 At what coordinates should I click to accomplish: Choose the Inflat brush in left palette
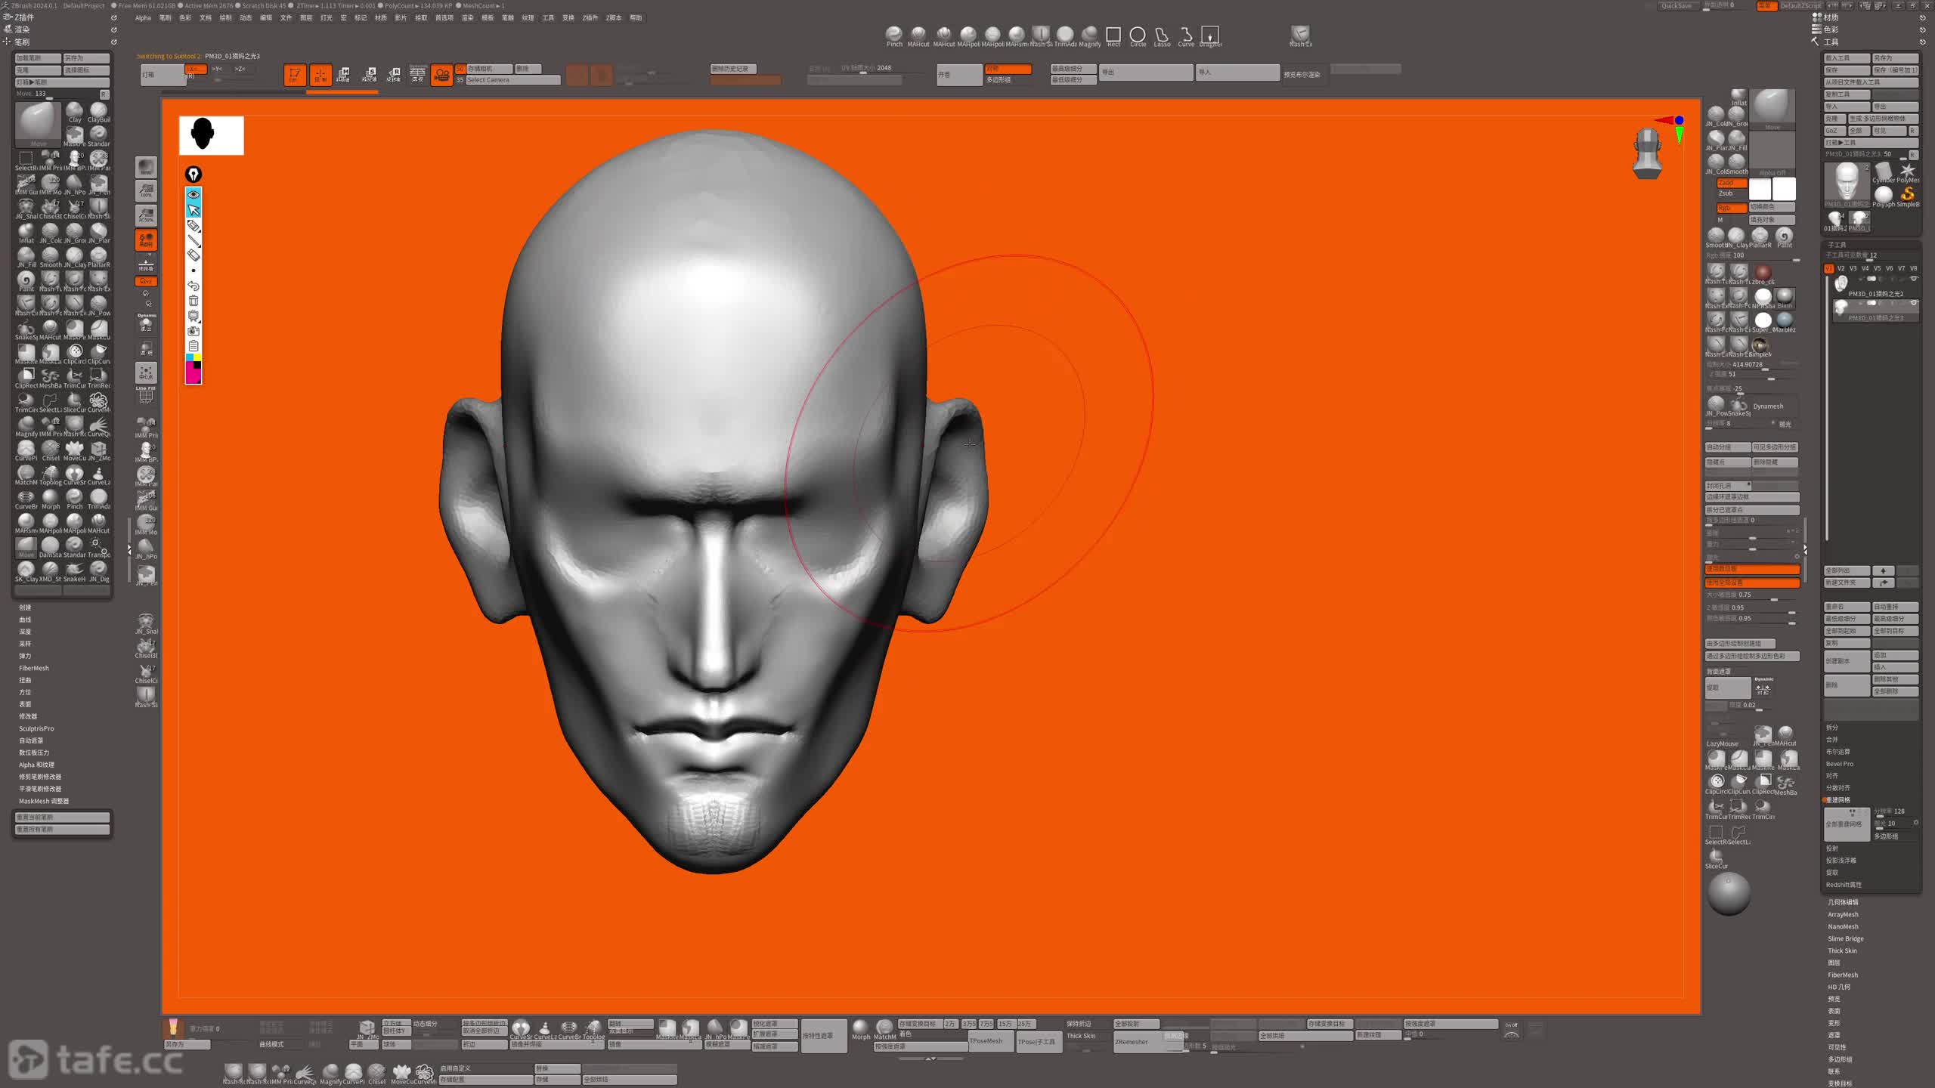coord(26,233)
